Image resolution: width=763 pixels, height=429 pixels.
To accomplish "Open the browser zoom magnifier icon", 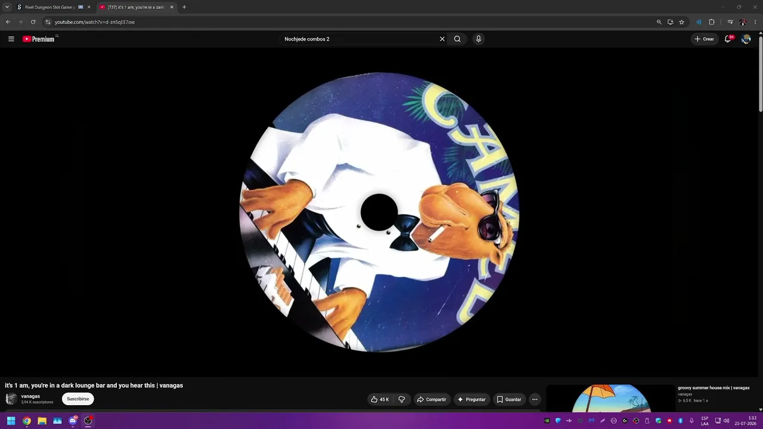I will (x=659, y=22).
